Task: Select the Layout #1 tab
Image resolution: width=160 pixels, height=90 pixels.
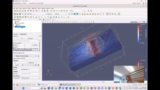Action: click(x=47, y=20)
